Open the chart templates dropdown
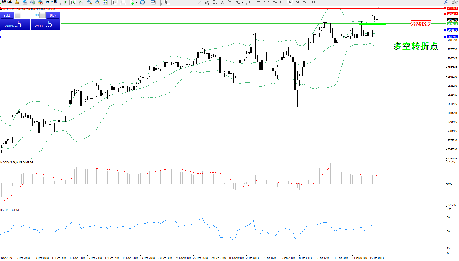459x261 pixels. [158, 2]
